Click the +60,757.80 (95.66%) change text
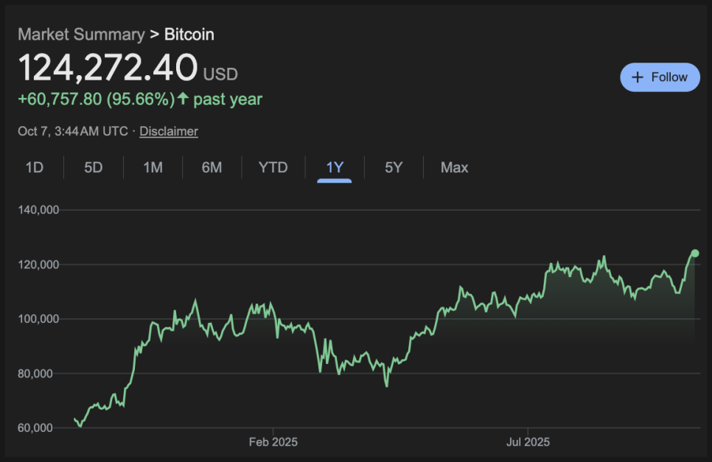 click(96, 99)
